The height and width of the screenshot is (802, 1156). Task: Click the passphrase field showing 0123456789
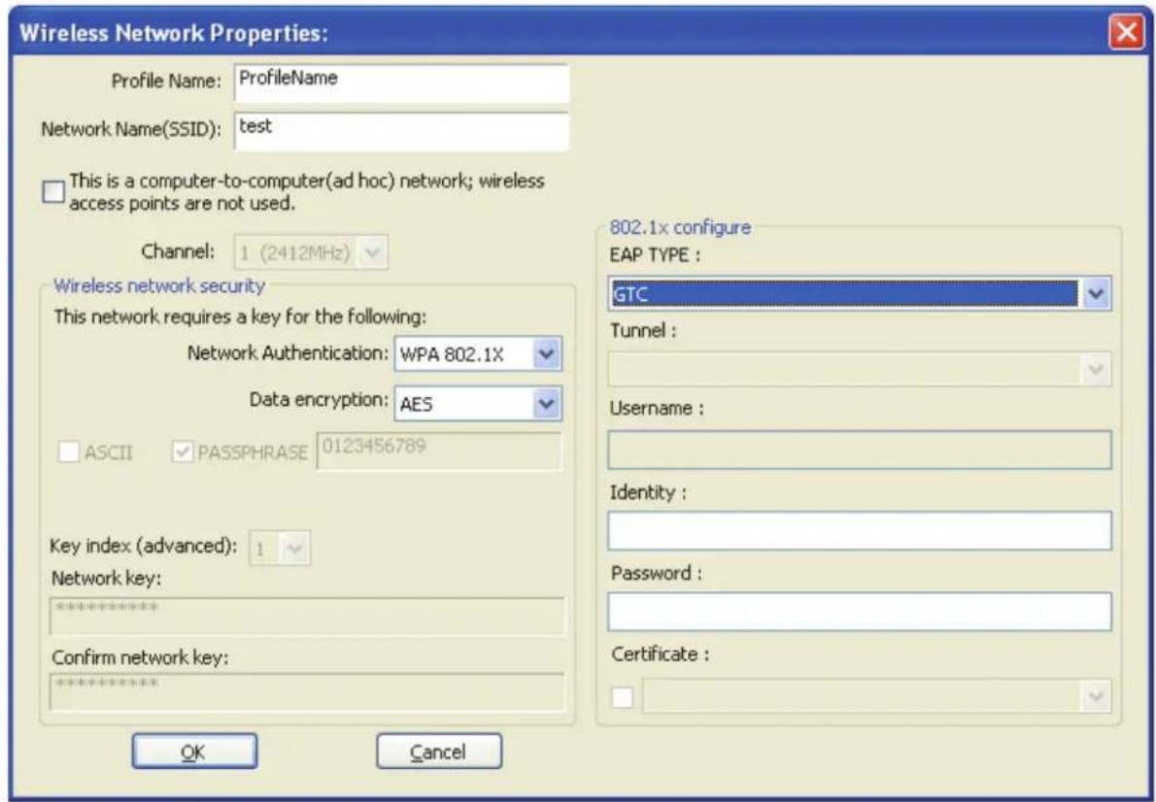(439, 451)
